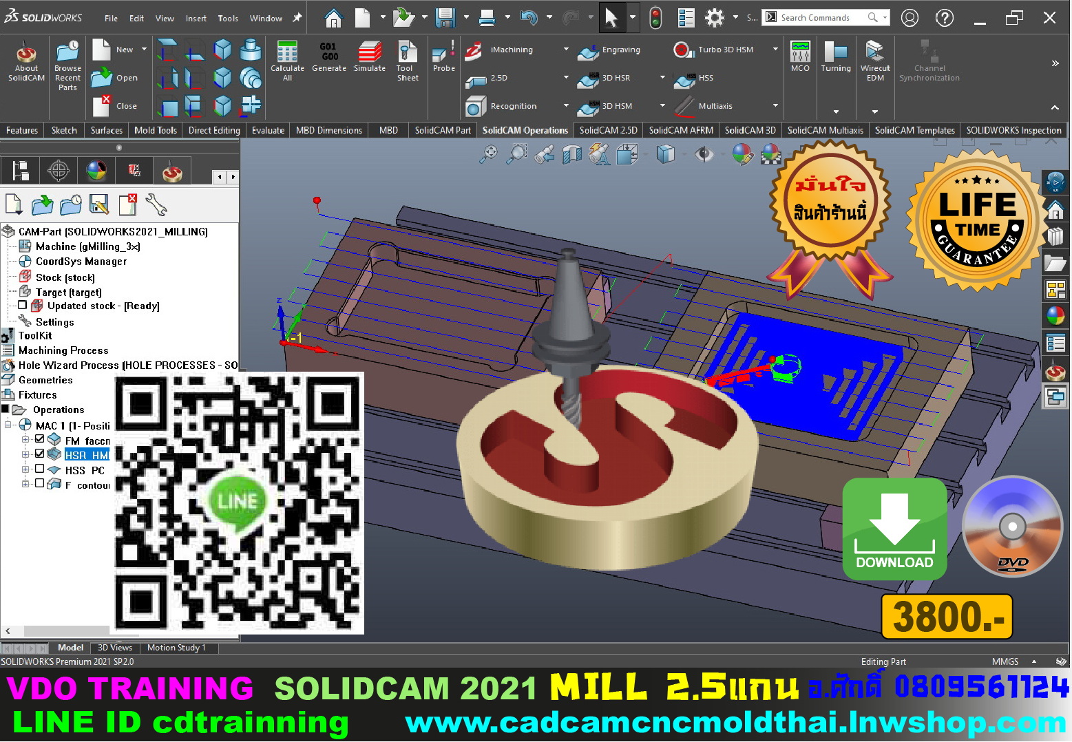Viewport: 1072px width, 742px height.
Task: Open the Insert menu
Action: point(196,19)
